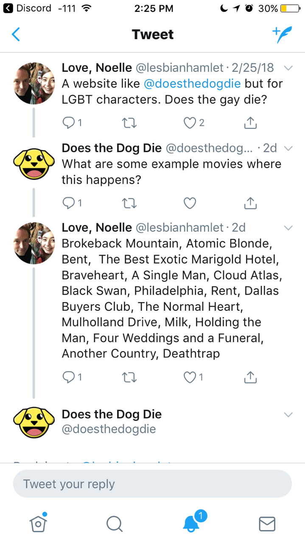Open the Home timeline tab
305x544 pixels.
point(38,523)
